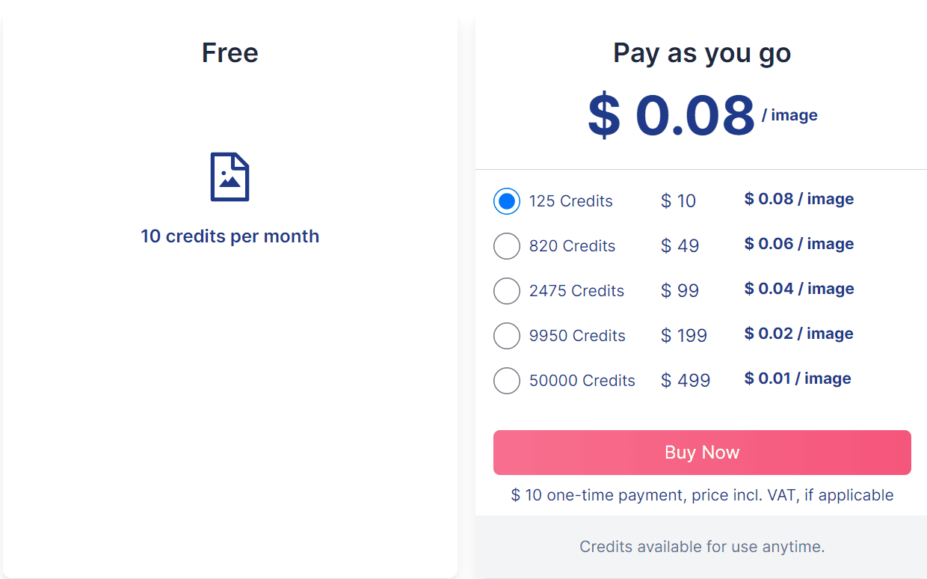Select the 2475 Credits option

[x=507, y=291]
